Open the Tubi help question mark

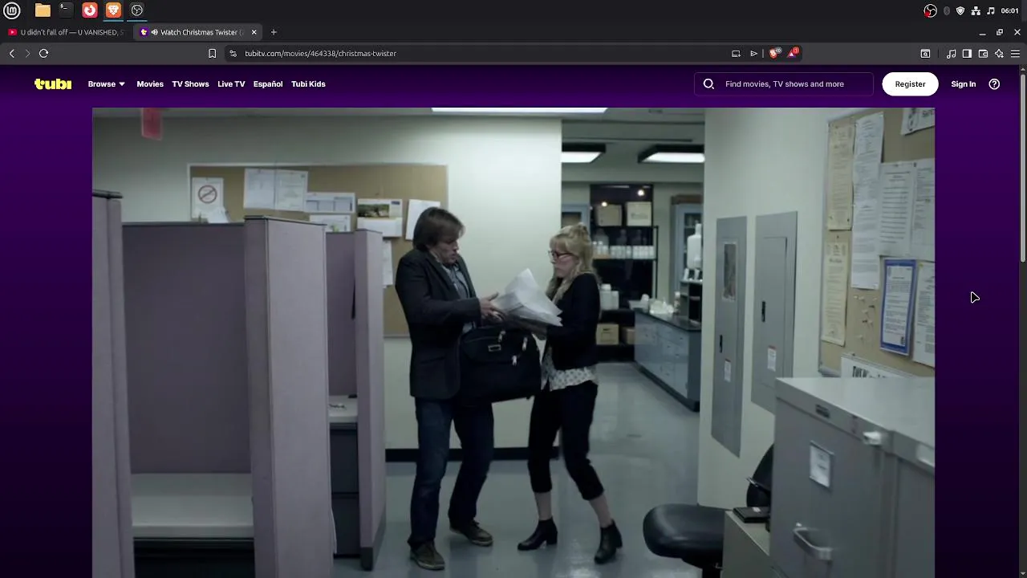pos(994,83)
